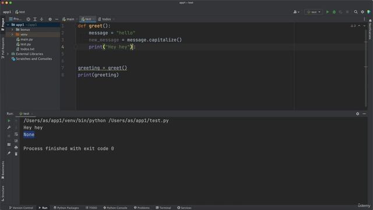The width and height of the screenshot is (373, 210).
Task: Open todos.txt in project tree
Action: coord(25,49)
